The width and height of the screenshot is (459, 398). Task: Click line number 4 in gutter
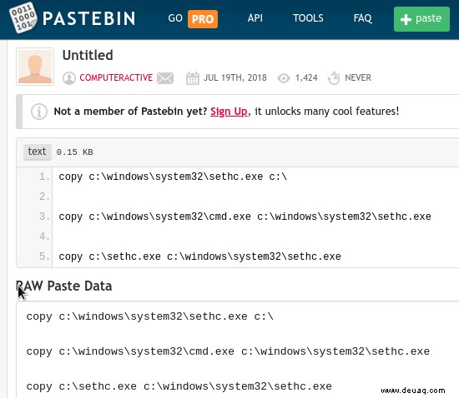44,236
